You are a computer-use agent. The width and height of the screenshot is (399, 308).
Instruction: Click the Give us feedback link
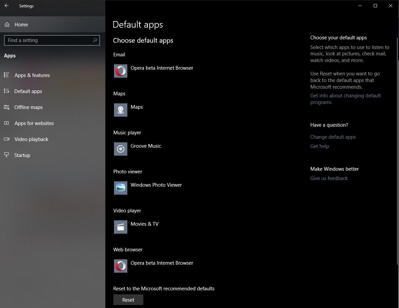pos(329,178)
